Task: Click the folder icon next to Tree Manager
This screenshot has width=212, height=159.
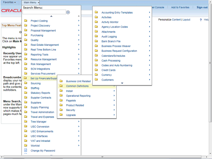Action: point(26,122)
